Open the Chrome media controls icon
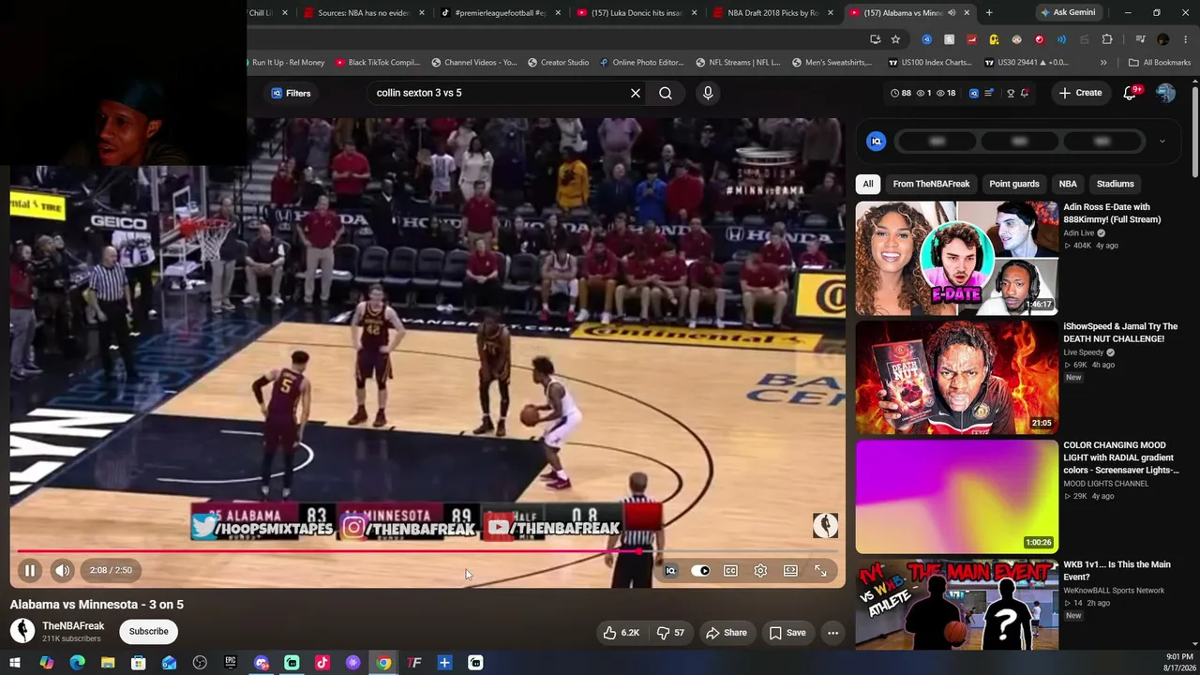The image size is (1200, 675). 1140,39
